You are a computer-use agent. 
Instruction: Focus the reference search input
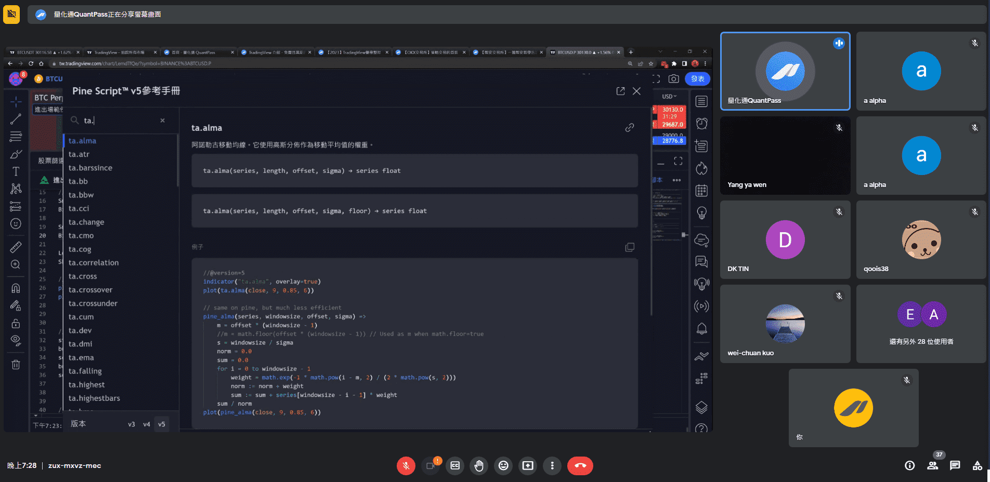pyautogui.click(x=120, y=120)
